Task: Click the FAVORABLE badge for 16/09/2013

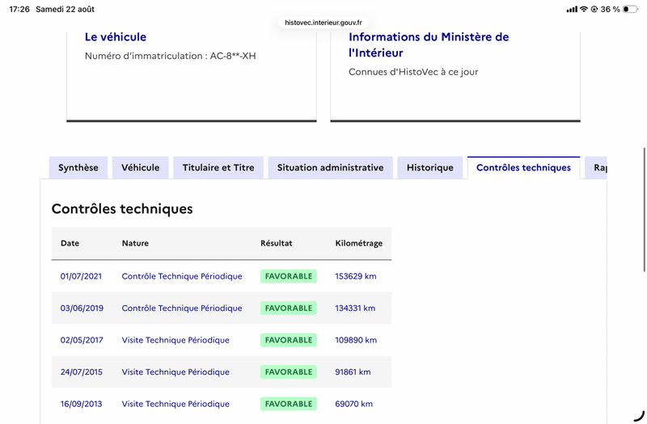Action: [289, 404]
